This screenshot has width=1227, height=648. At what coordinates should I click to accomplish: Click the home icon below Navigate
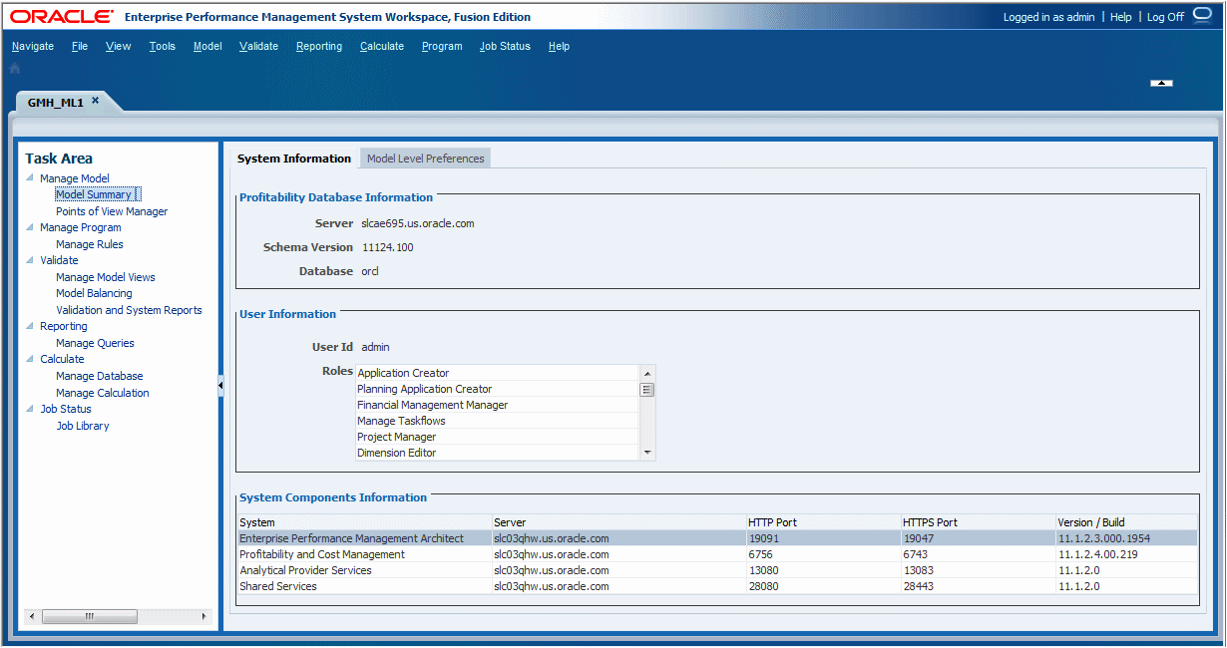pos(15,69)
